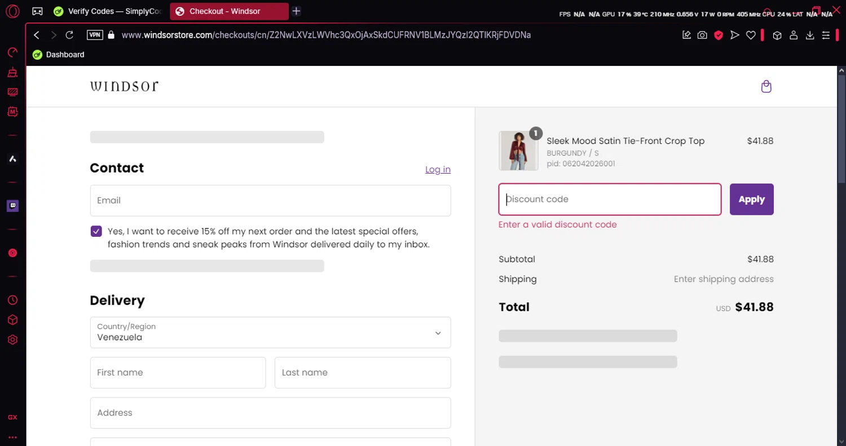The width and height of the screenshot is (846, 446).
Task: Click 'Sleek Mood Satin Tie-Front Crop Top' text
Action: [625, 141]
